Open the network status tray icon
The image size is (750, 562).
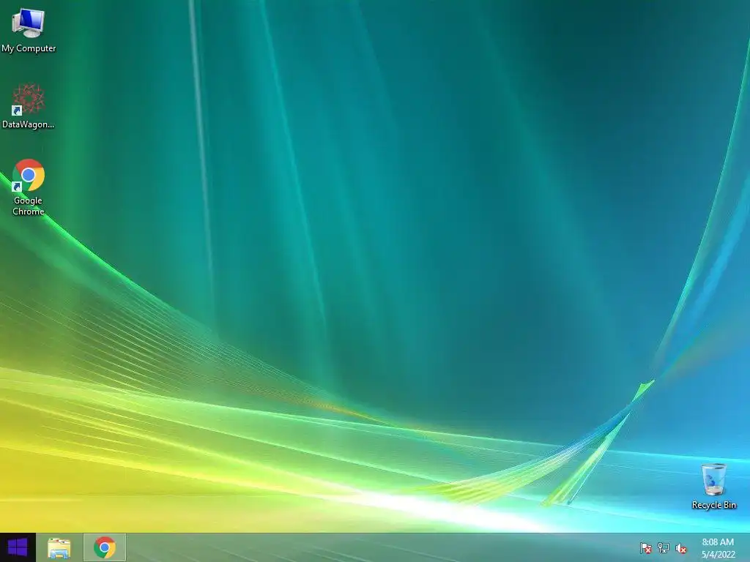[x=664, y=548]
